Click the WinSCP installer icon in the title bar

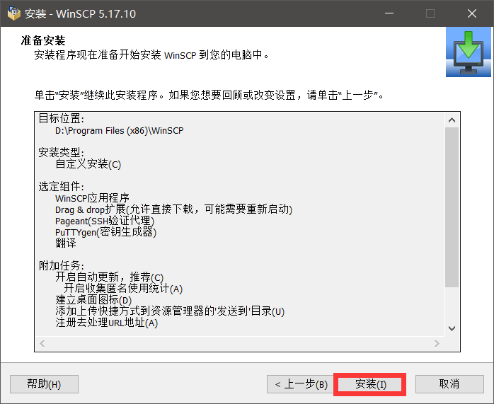(13, 13)
